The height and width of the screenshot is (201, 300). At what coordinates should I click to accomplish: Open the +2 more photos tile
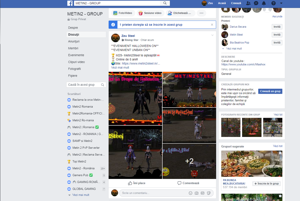click(189, 161)
